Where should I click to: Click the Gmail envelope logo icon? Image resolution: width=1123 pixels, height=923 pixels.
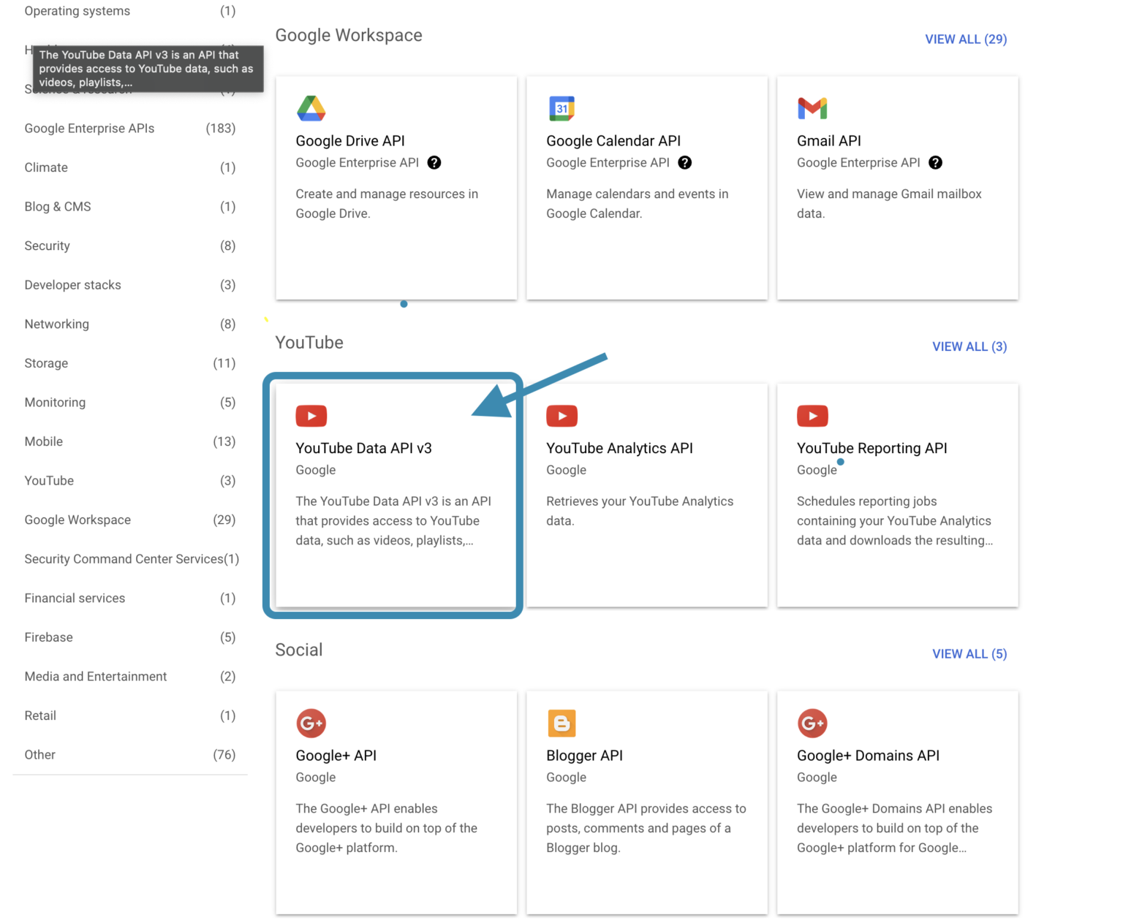812,108
